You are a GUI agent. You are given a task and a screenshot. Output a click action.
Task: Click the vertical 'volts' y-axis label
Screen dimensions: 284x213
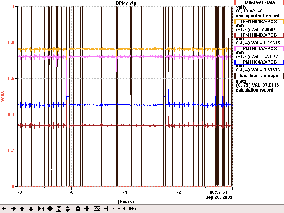coord(2,96)
